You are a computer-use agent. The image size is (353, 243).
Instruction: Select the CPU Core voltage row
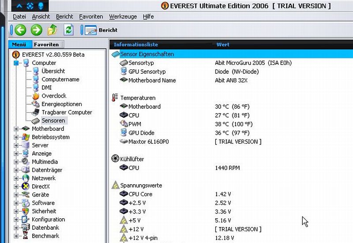point(231,194)
